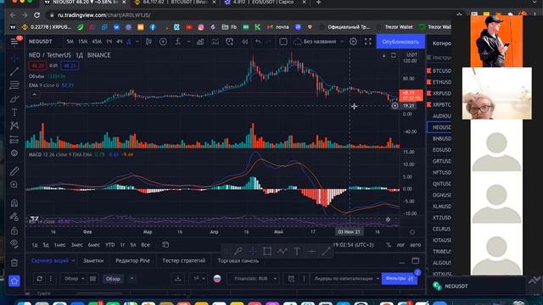Open the Заметки tab

tap(93, 261)
